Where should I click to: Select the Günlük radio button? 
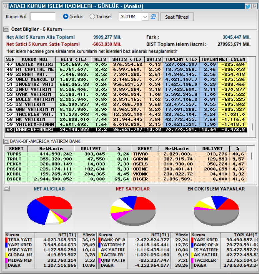(66, 17)
